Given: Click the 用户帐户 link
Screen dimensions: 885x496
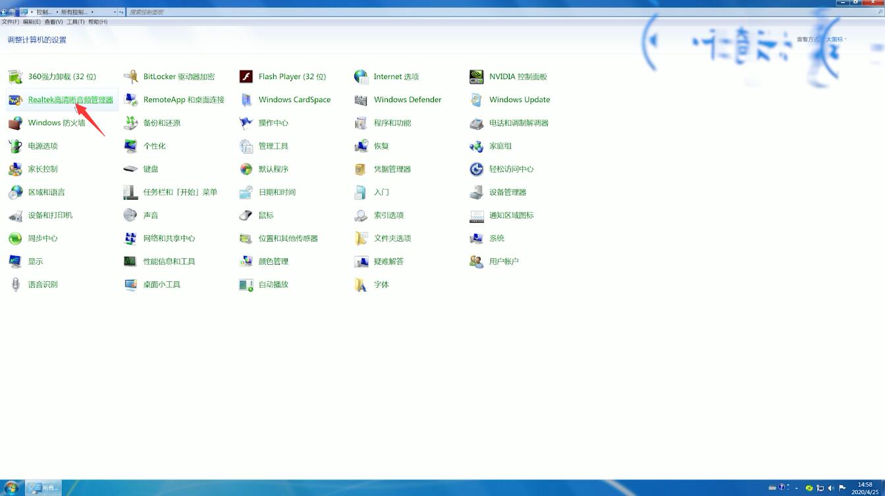Looking at the screenshot, I should point(504,262).
